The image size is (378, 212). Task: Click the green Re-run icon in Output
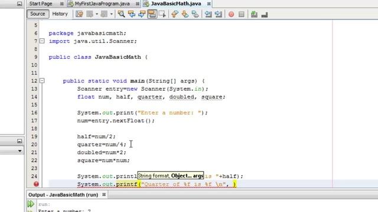pos(31,204)
